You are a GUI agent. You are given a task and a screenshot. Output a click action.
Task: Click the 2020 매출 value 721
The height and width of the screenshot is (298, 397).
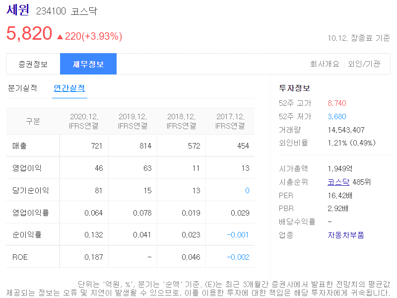tap(96, 146)
